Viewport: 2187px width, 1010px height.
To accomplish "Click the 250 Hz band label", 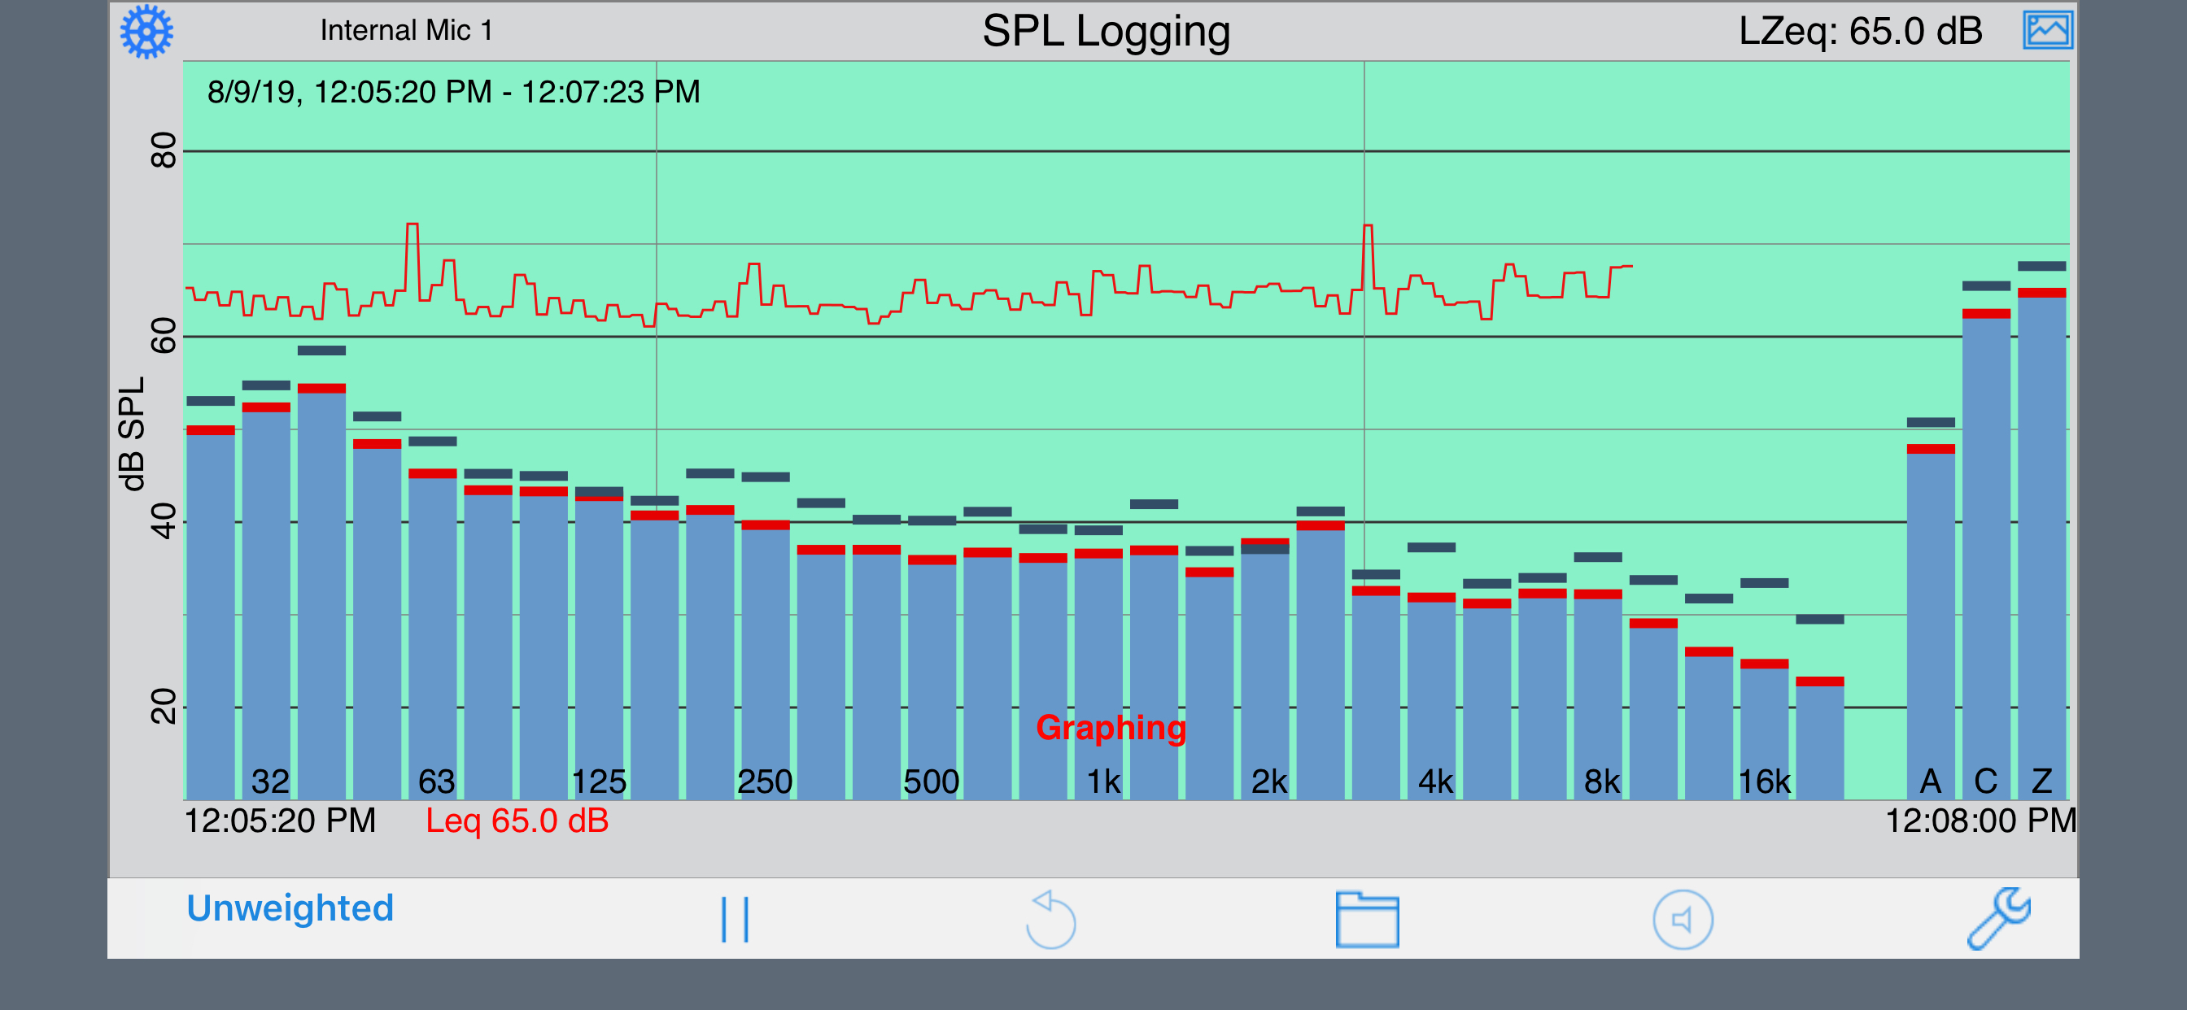I will [764, 781].
